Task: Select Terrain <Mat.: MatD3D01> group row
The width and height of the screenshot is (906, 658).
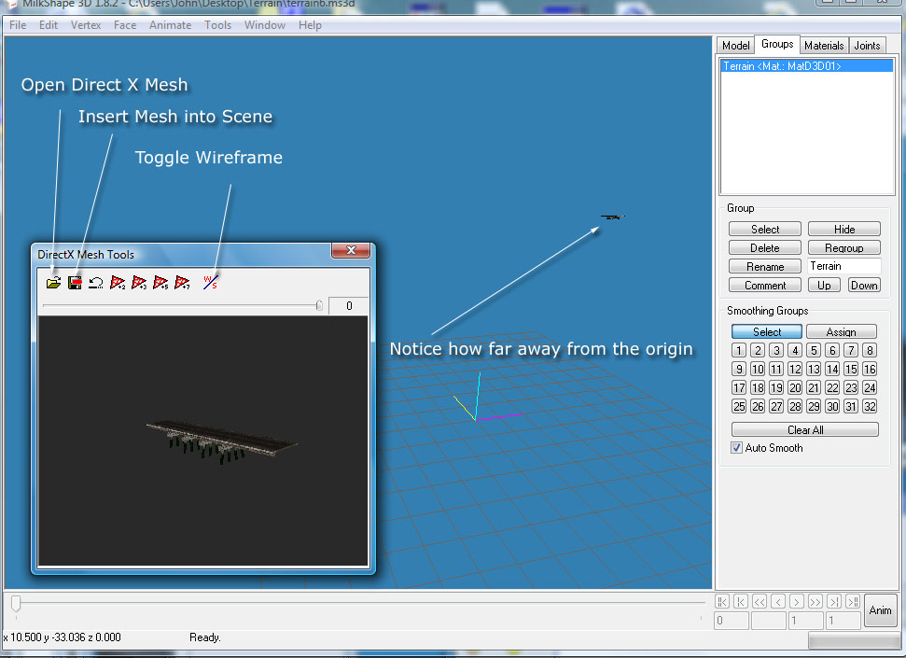Action: point(807,66)
